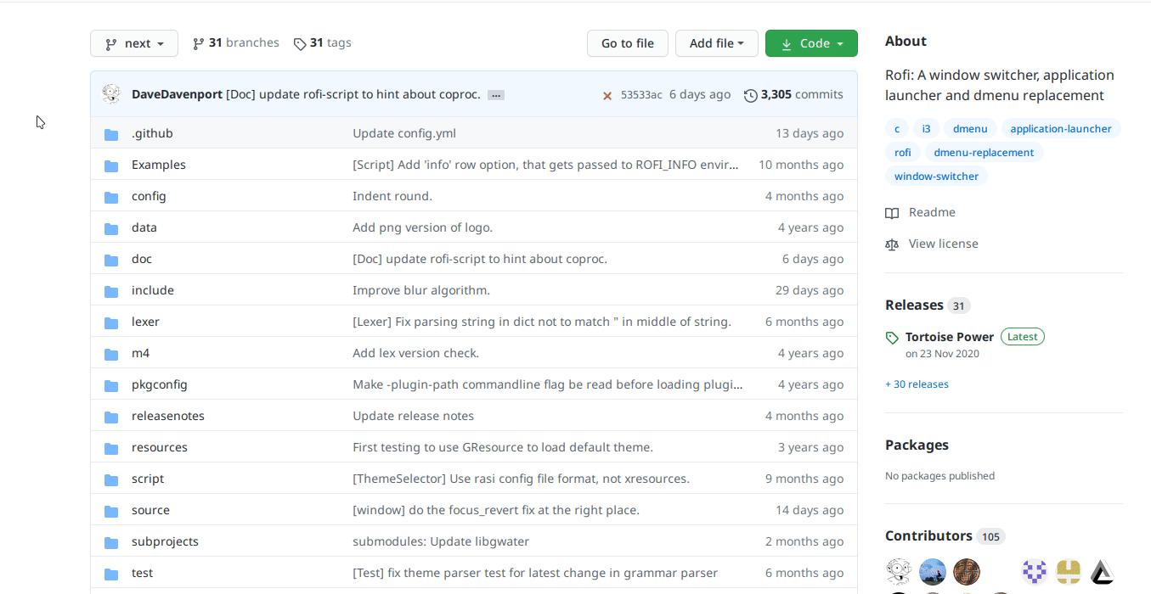
Task: Click the book icon beside Readme
Action: pos(892,213)
